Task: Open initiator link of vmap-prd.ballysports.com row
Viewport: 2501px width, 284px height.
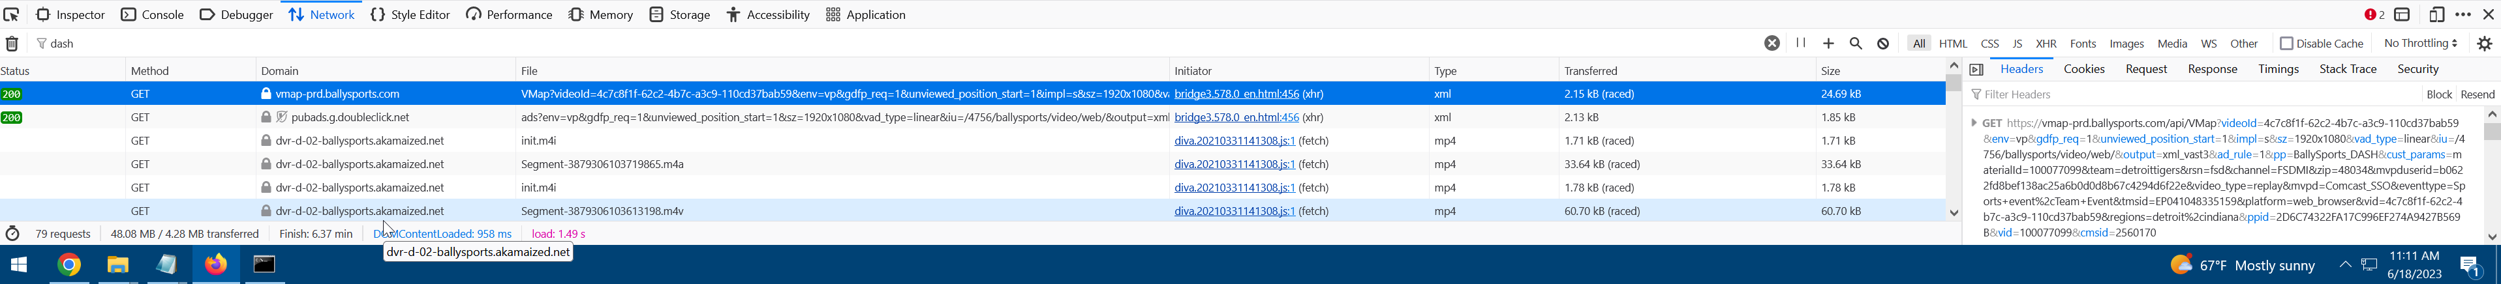Action: [x=1236, y=94]
